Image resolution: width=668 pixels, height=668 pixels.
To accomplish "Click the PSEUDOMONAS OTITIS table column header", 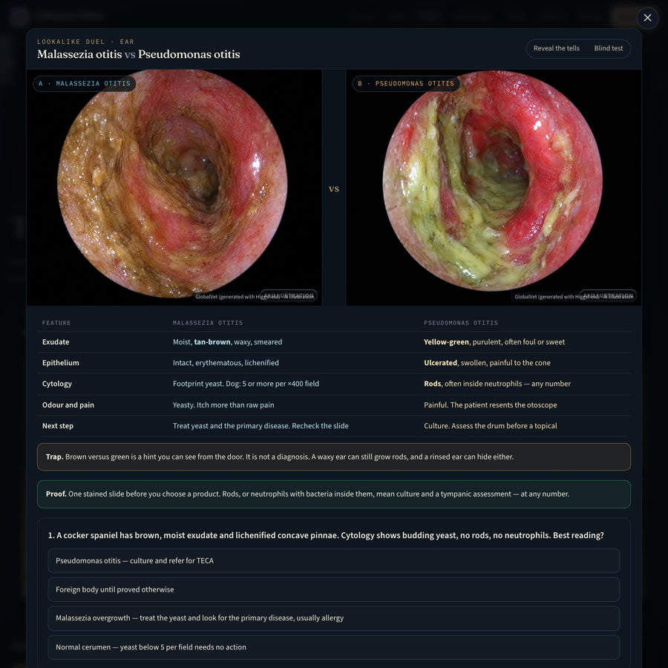I will (460, 323).
